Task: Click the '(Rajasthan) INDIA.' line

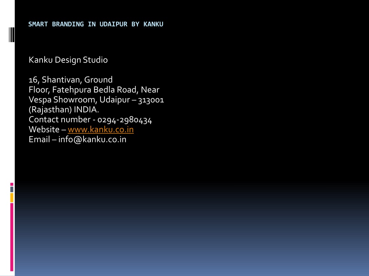Action: [x=64, y=110]
